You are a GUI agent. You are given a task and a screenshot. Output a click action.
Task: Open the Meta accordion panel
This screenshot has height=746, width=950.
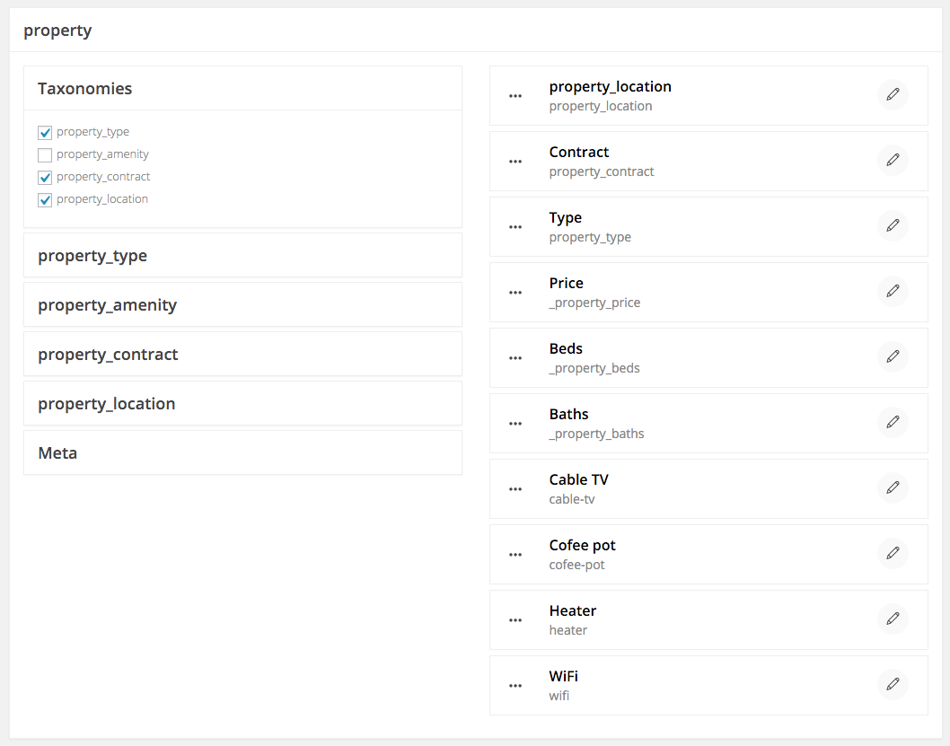click(242, 453)
